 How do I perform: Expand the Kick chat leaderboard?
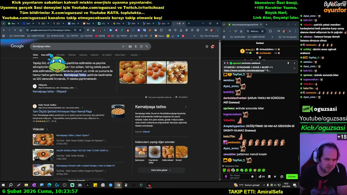[x=260, y=57]
